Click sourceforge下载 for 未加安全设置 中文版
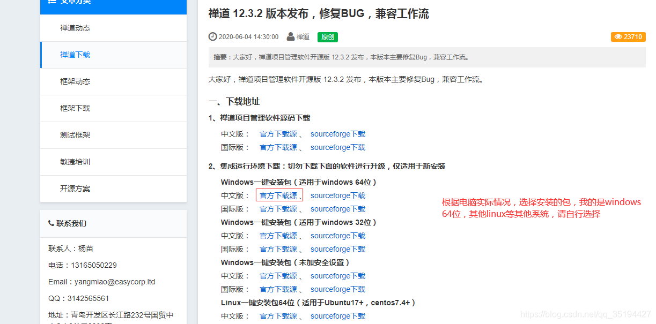The height and width of the screenshot is (324, 656). pos(338,276)
